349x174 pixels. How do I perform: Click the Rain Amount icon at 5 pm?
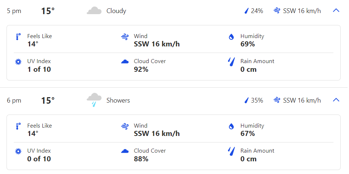[x=231, y=62]
